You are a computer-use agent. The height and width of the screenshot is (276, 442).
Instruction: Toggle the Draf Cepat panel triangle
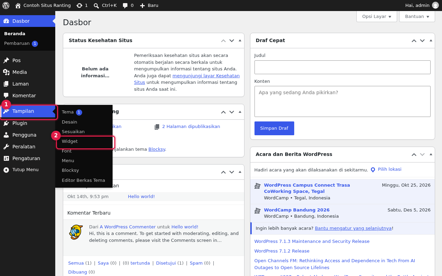point(431,40)
